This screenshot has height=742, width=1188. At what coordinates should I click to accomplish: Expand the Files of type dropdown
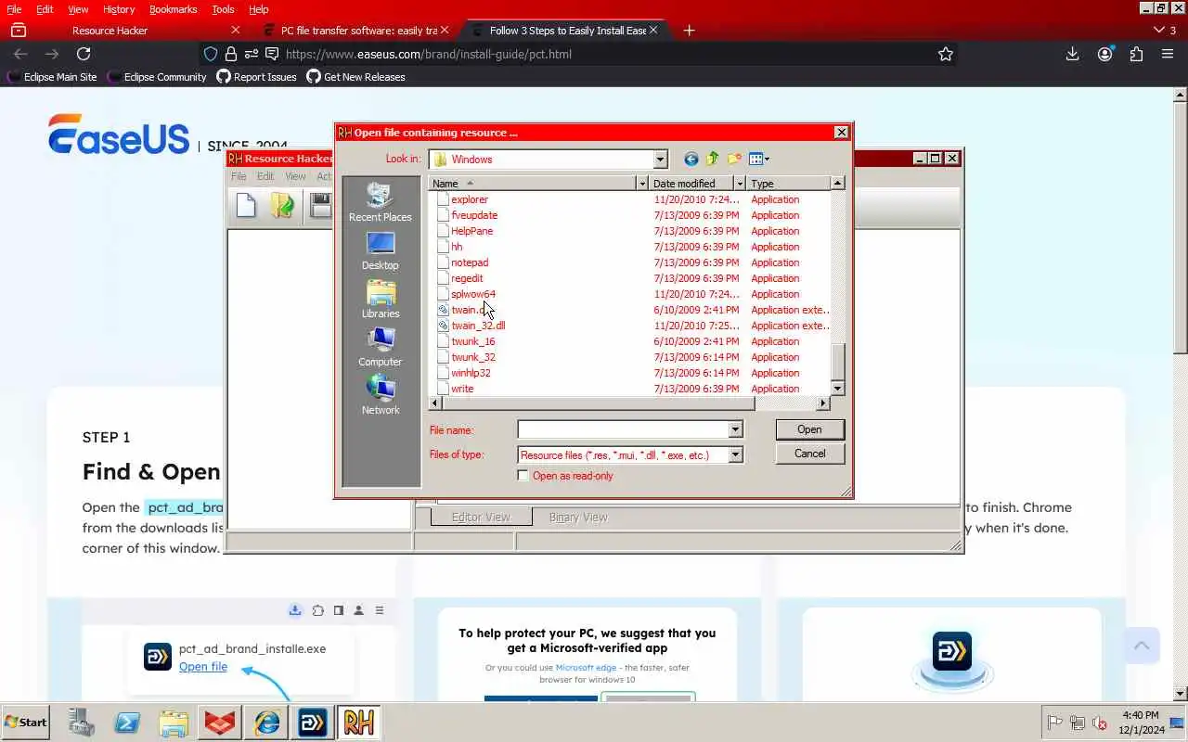click(x=735, y=454)
